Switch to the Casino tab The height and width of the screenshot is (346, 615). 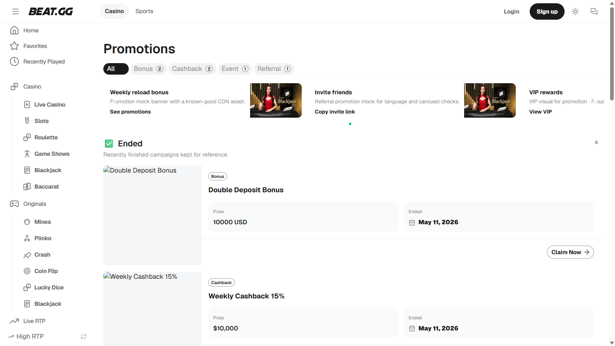(x=114, y=11)
